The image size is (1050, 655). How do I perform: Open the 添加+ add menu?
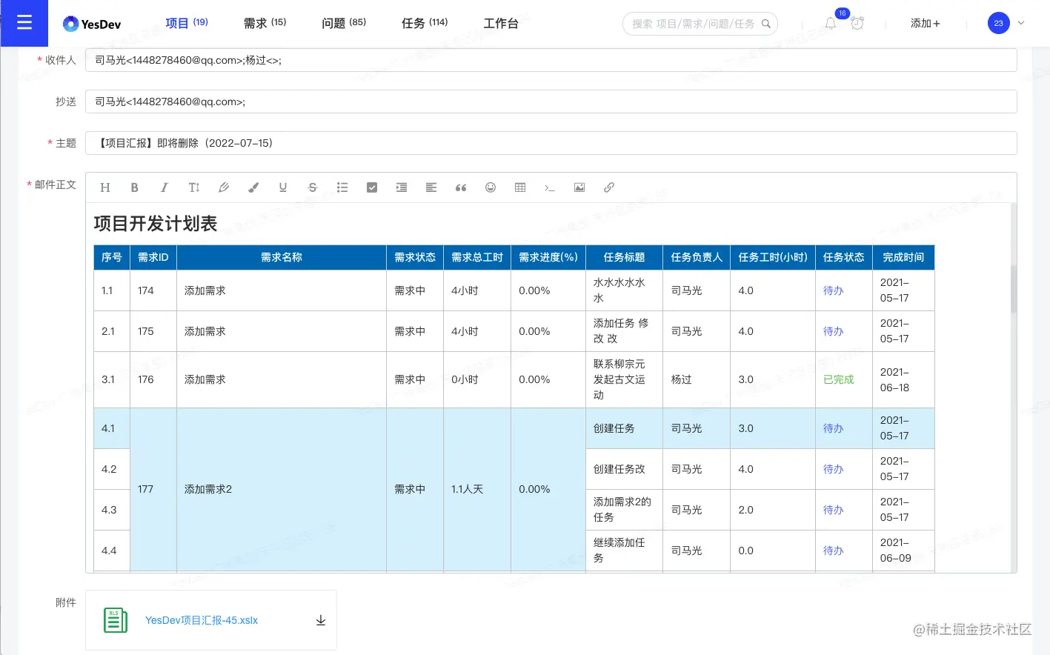(x=925, y=23)
